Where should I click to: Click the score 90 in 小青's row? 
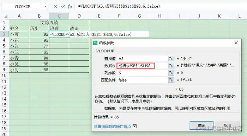point(39,58)
